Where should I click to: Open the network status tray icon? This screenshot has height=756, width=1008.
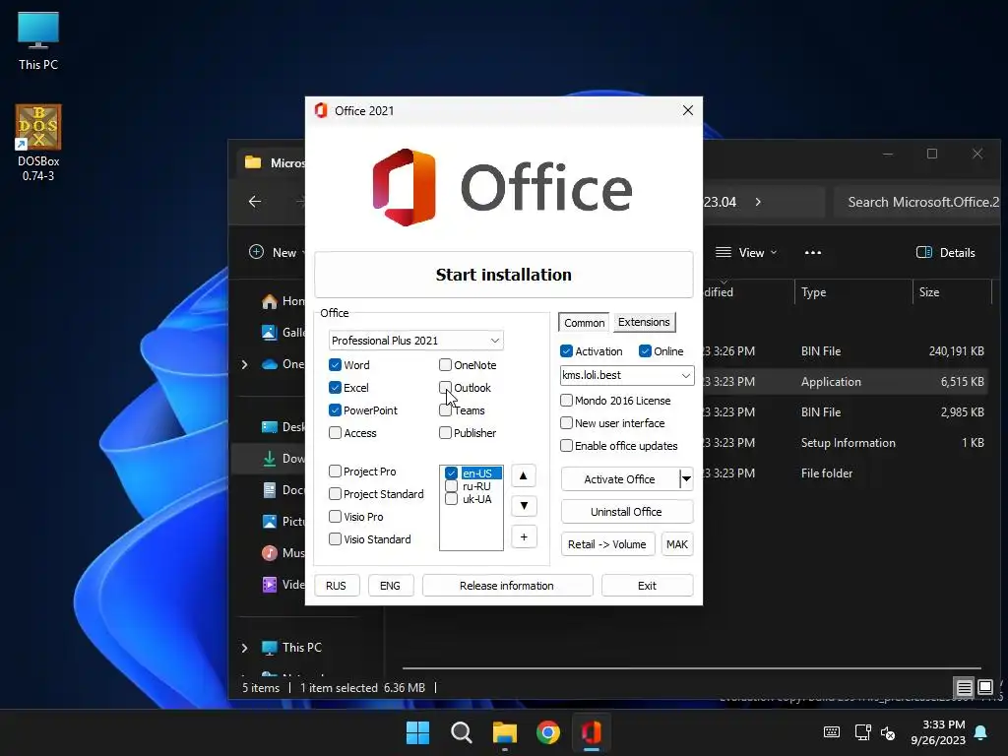coord(862,732)
